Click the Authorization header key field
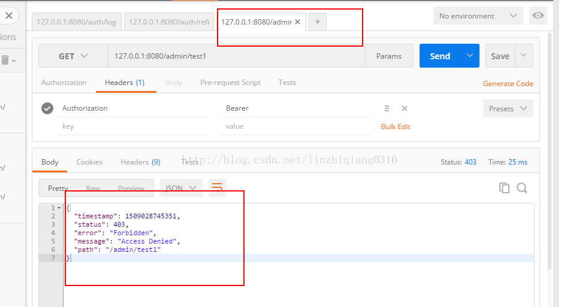This screenshot has height=307, width=567. 132,108
